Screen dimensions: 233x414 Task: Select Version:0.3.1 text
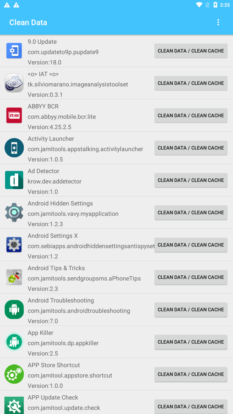point(45,95)
